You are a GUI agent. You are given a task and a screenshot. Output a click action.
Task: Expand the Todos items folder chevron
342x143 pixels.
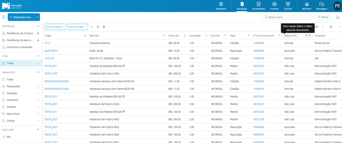point(38,63)
